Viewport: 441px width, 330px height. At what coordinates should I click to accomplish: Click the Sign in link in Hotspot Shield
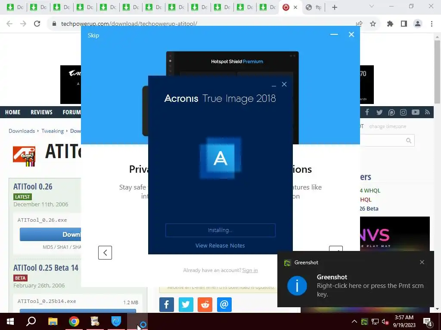(250, 270)
